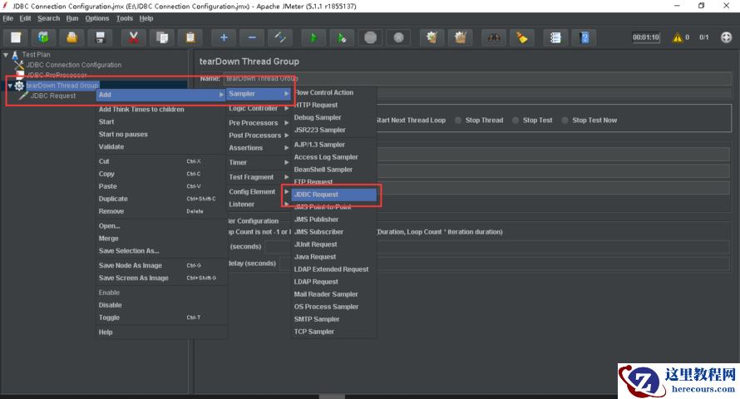This screenshot has width=740, height=399.
Task: Click Duplicate in the context menu
Action: click(113, 199)
